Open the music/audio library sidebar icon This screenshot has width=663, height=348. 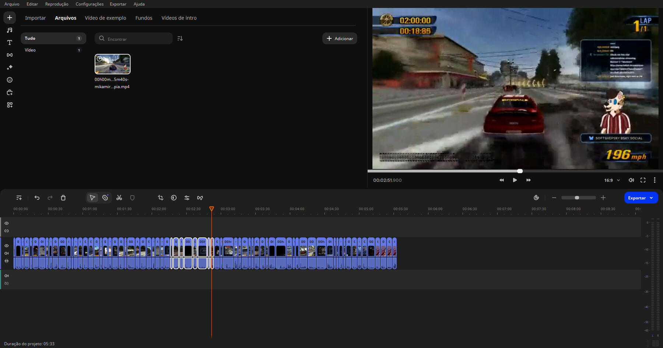[10, 30]
